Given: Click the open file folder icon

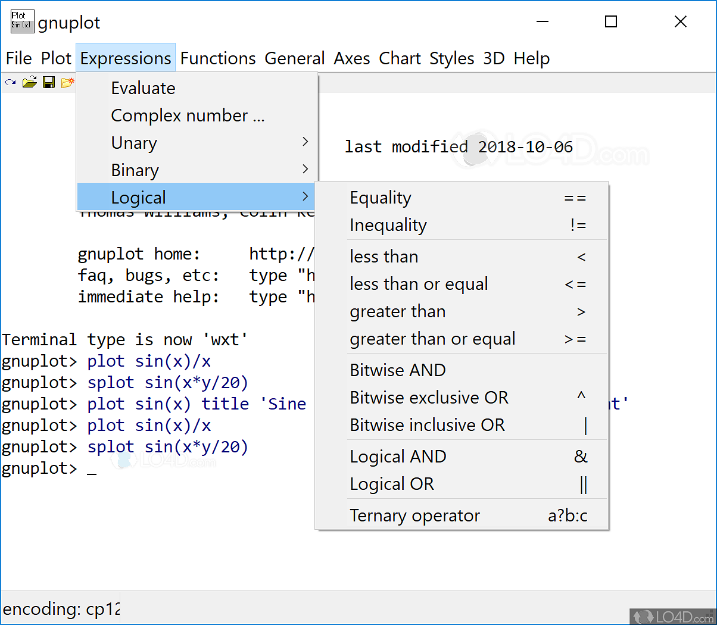Looking at the screenshot, I should tap(30, 82).
